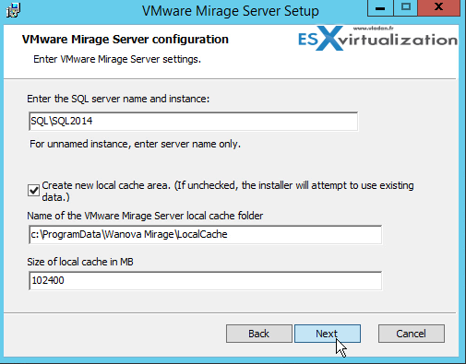
Task: Click the 'For unnamed instance' hint text
Action: [135, 144]
